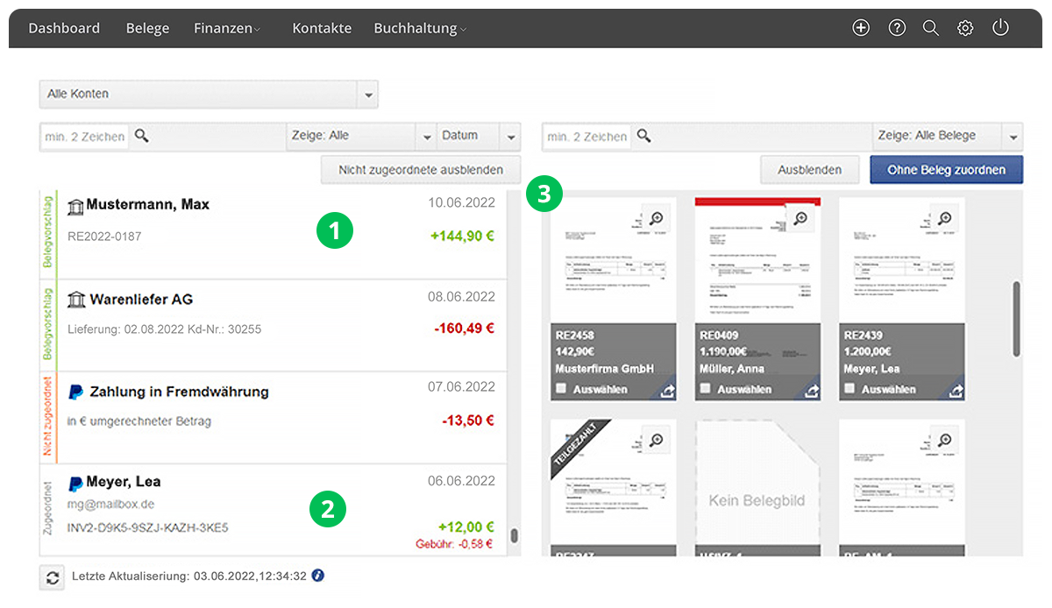This screenshot has width=1052, height=608.
Task: Expand the Alle Konten dropdown
Action: pyautogui.click(x=368, y=95)
